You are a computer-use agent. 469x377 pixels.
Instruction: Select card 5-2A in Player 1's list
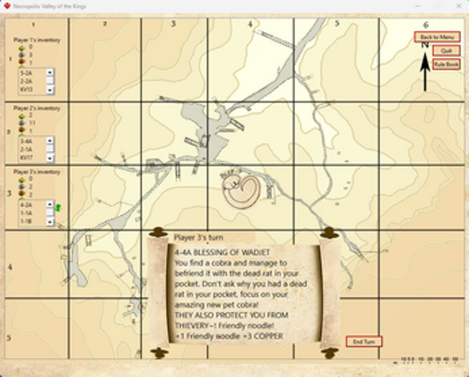32,73
